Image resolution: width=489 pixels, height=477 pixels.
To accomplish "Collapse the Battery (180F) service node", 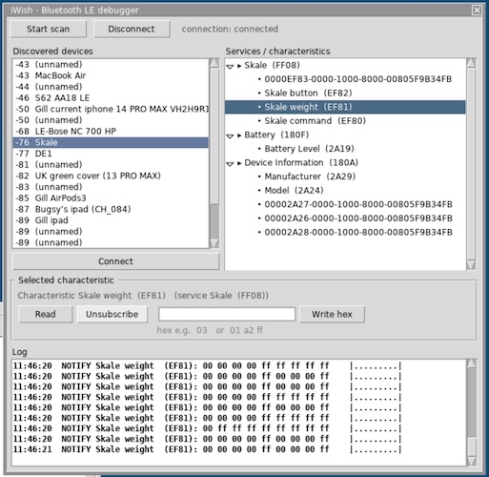I will (230, 135).
